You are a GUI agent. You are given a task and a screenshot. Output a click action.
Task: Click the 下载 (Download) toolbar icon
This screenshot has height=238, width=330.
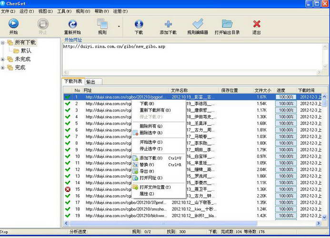tap(139, 24)
